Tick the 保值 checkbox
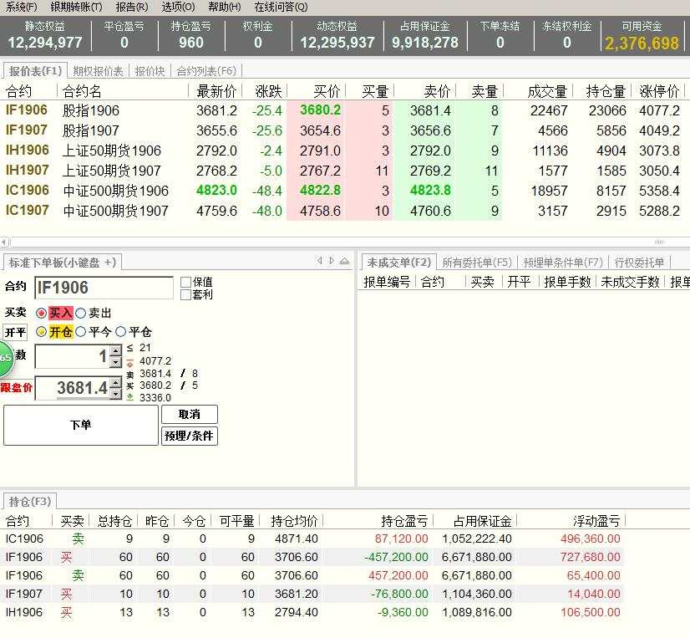This screenshot has width=690, height=638. (185, 282)
